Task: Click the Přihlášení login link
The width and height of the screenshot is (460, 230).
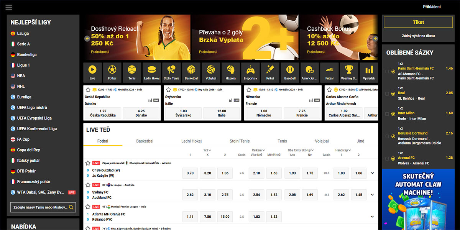Action: 432,7
